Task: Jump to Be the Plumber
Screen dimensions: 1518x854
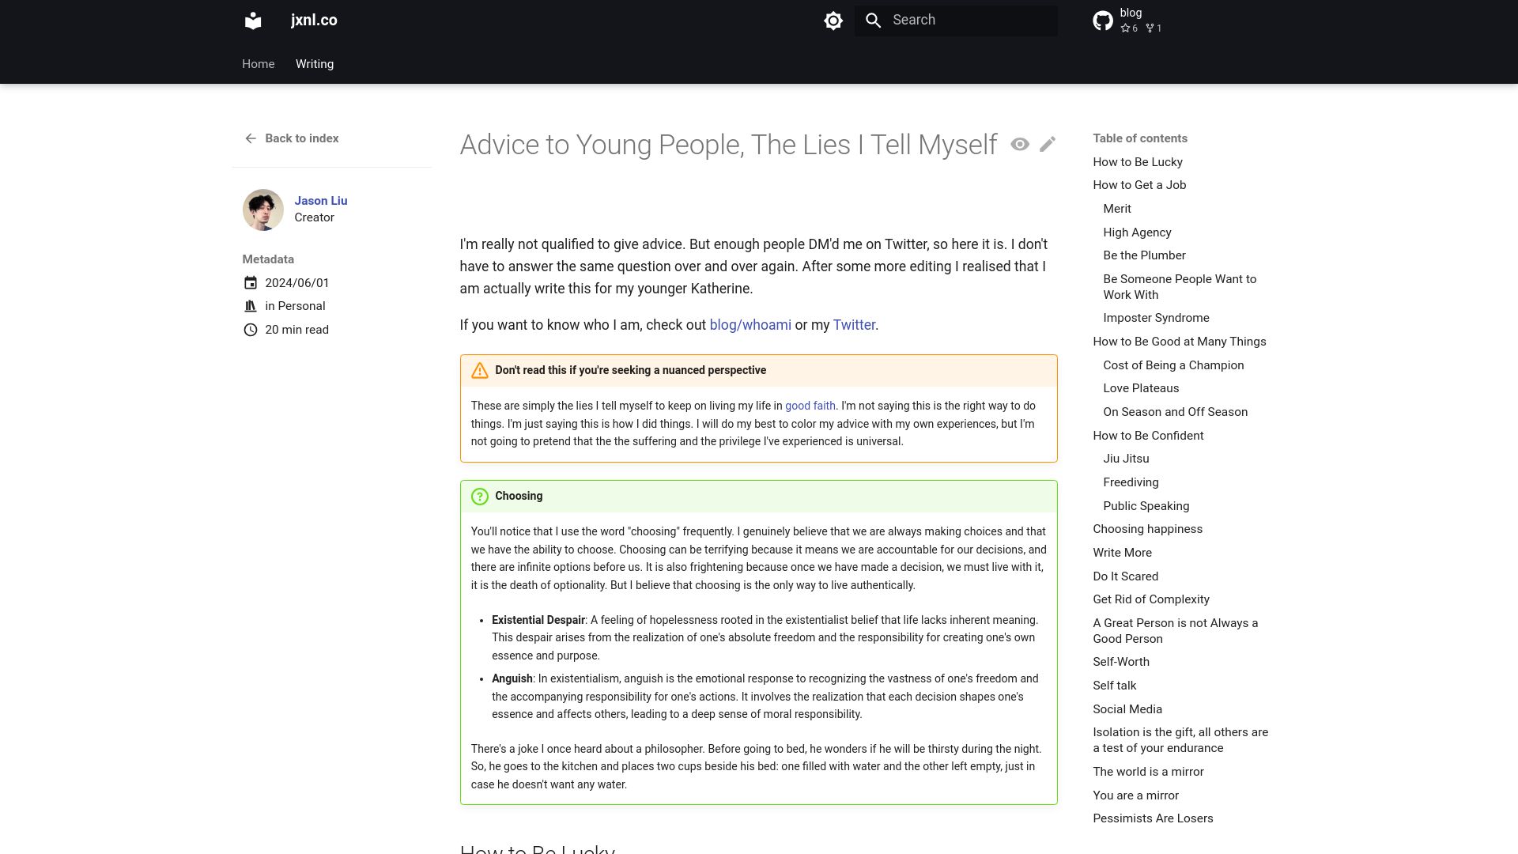Action: 1144,255
